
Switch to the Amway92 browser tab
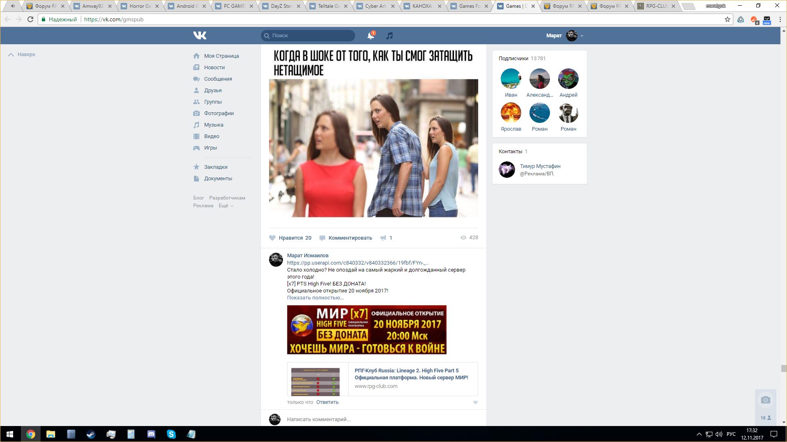point(94,6)
